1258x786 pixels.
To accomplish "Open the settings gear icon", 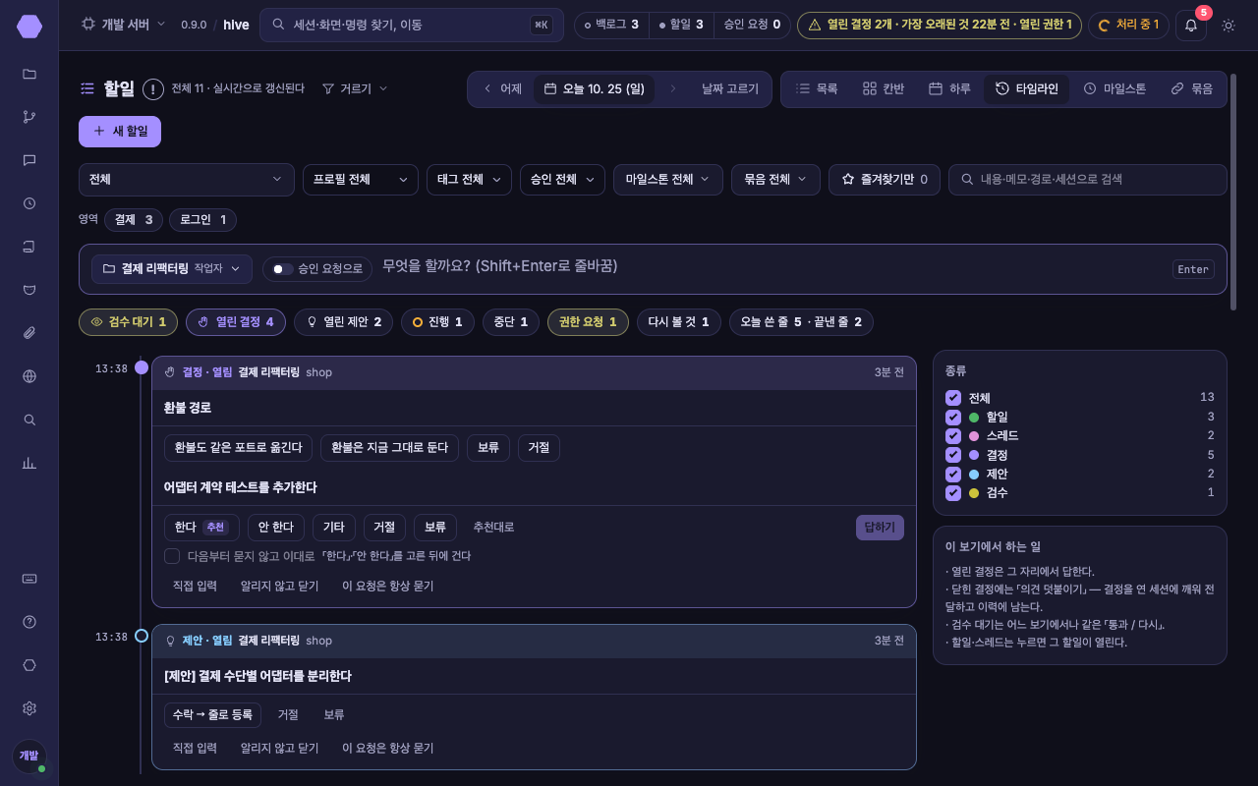I will [29, 708].
